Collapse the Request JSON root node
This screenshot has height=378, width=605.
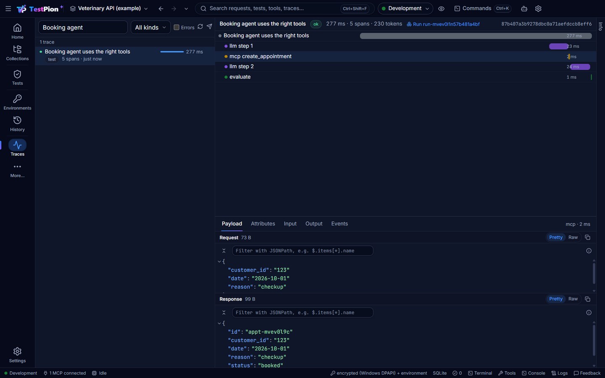coord(219,262)
